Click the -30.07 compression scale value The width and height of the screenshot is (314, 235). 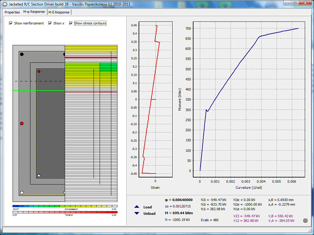point(15,209)
